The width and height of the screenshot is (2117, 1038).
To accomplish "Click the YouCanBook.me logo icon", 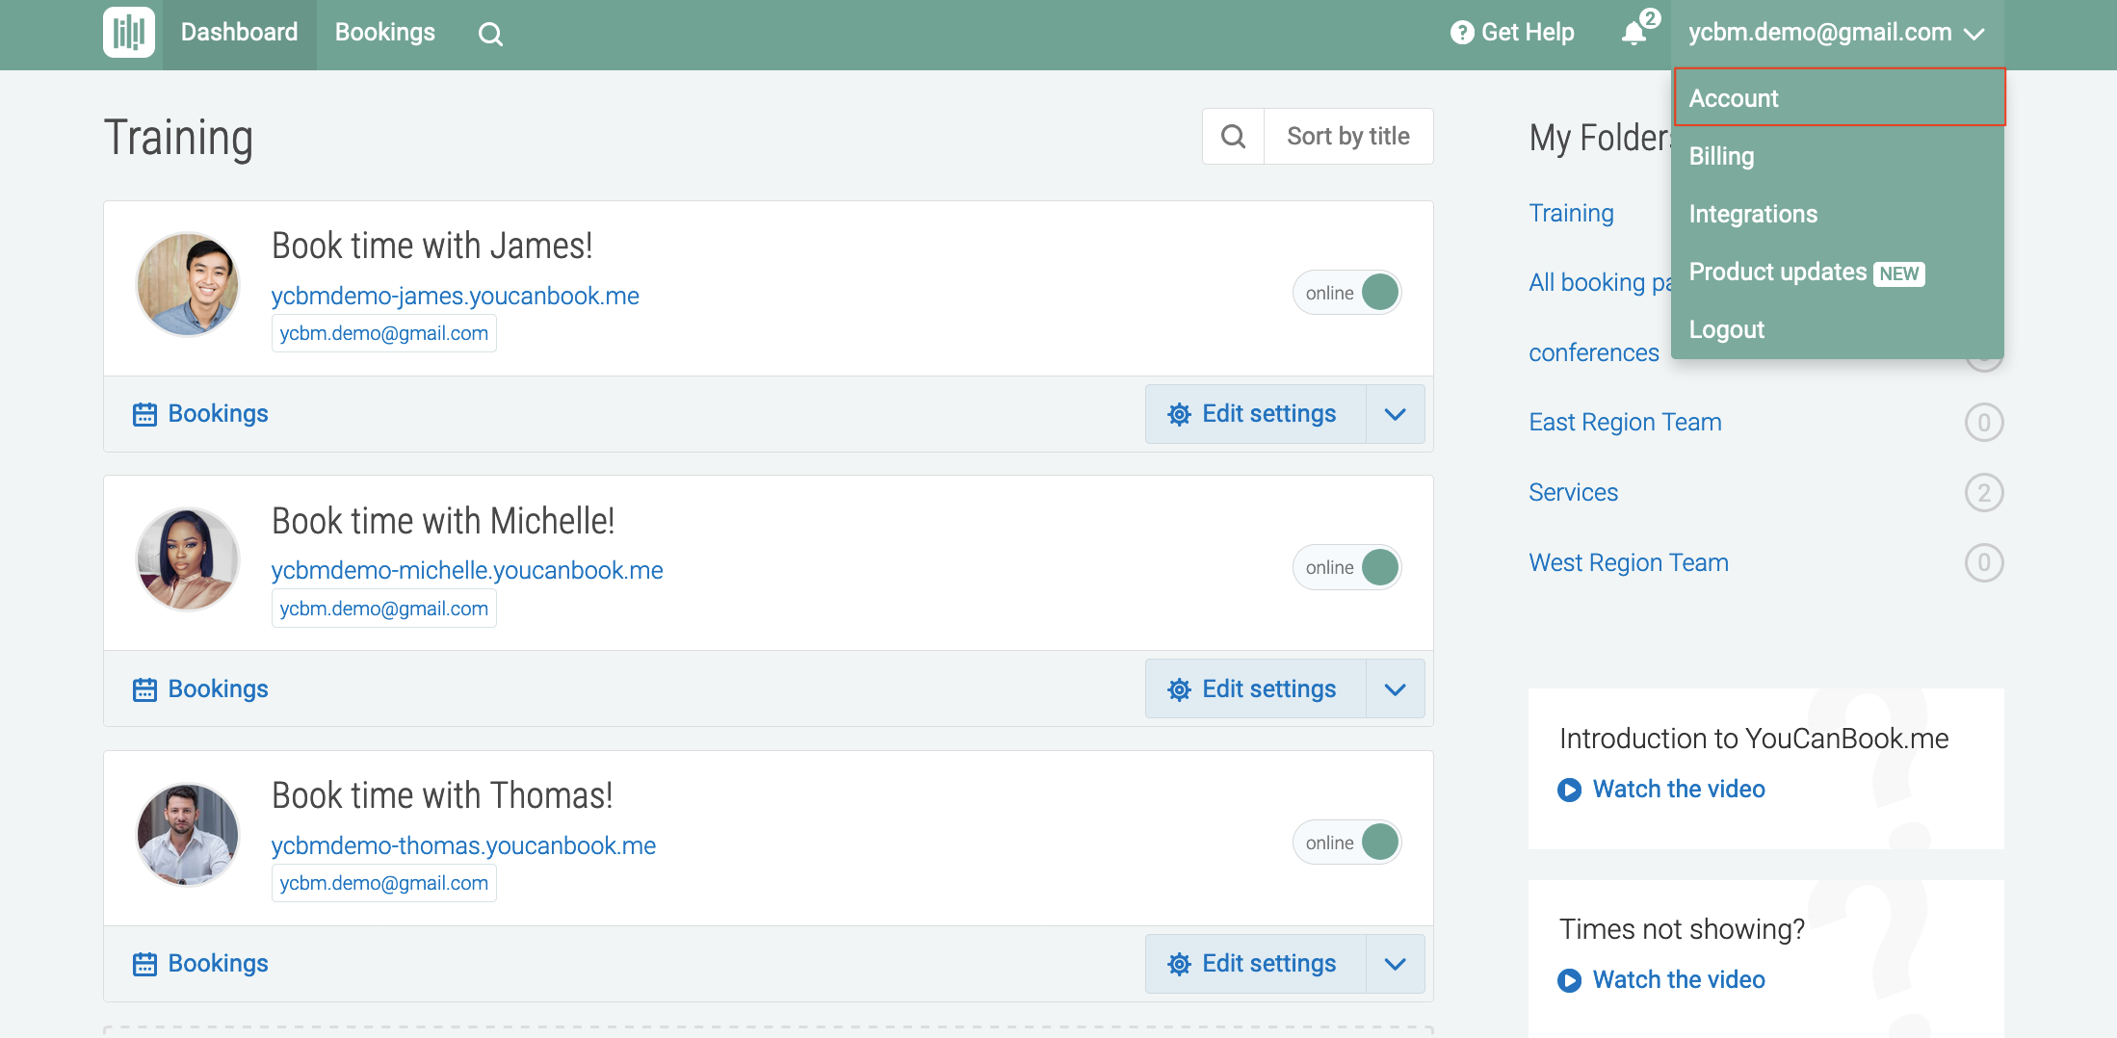I will [129, 33].
